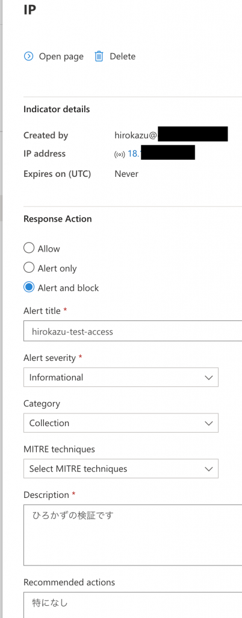Image resolution: width=242 pixels, height=618 pixels.
Task: Select the Alert and block radio button
Action: pyautogui.click(x=29, y=288)
